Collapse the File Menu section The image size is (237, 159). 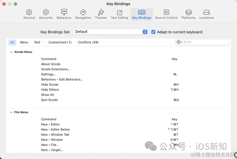11,112
